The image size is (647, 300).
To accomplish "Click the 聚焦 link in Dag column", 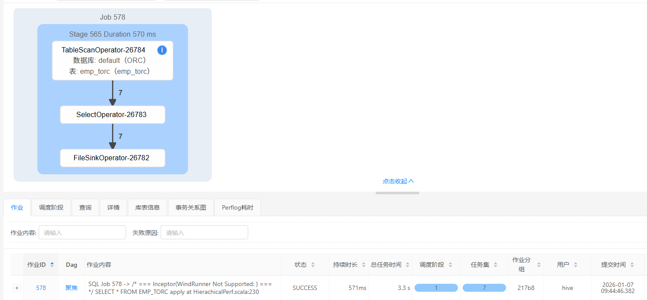I will click(71, 288).
